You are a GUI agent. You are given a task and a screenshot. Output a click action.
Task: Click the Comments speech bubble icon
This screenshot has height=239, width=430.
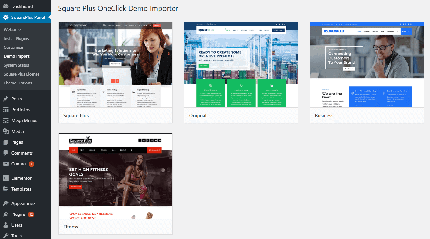pos(6,153)
